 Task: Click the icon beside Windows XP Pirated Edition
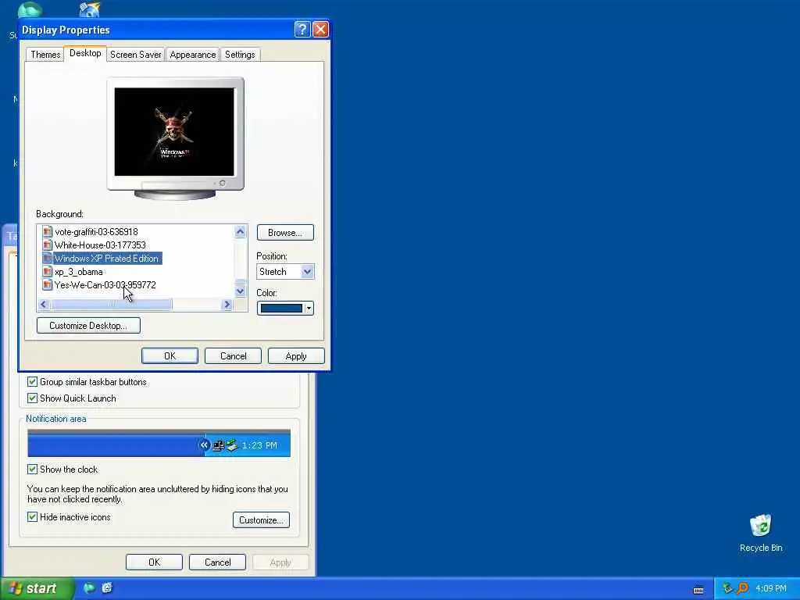(48, 258)
